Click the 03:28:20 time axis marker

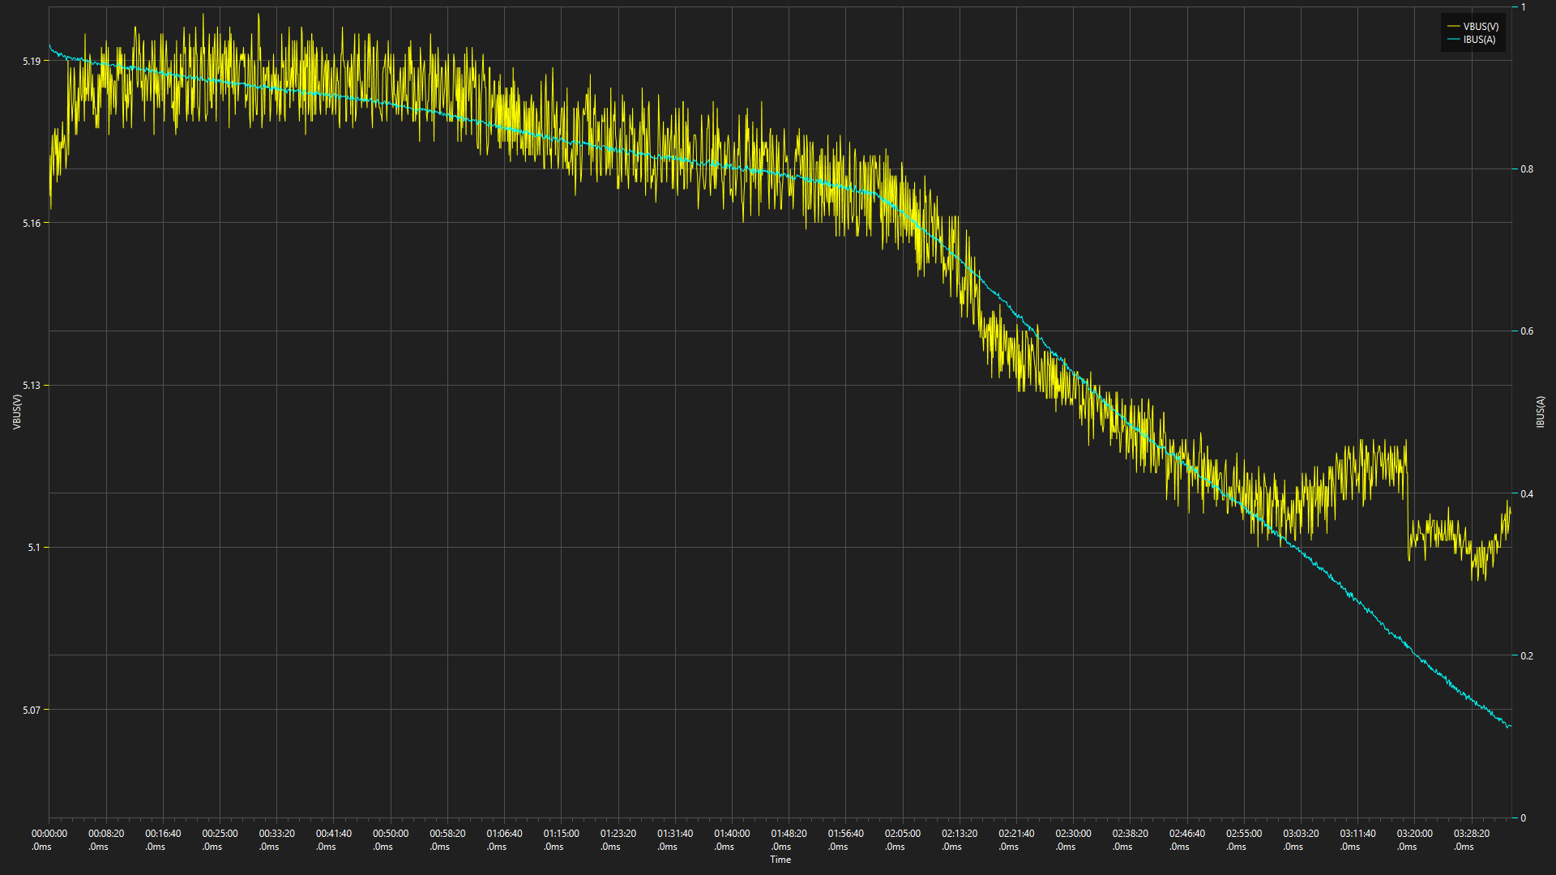pos(1471,839)
